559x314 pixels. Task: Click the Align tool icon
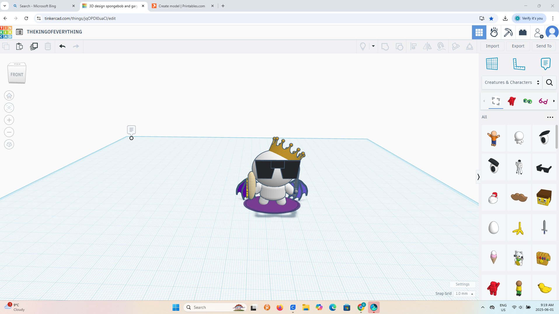click(x=413, y=46)
